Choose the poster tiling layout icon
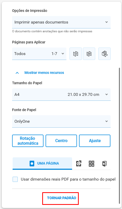This screenshot has height=209, width=122. [x=79, y=164]
